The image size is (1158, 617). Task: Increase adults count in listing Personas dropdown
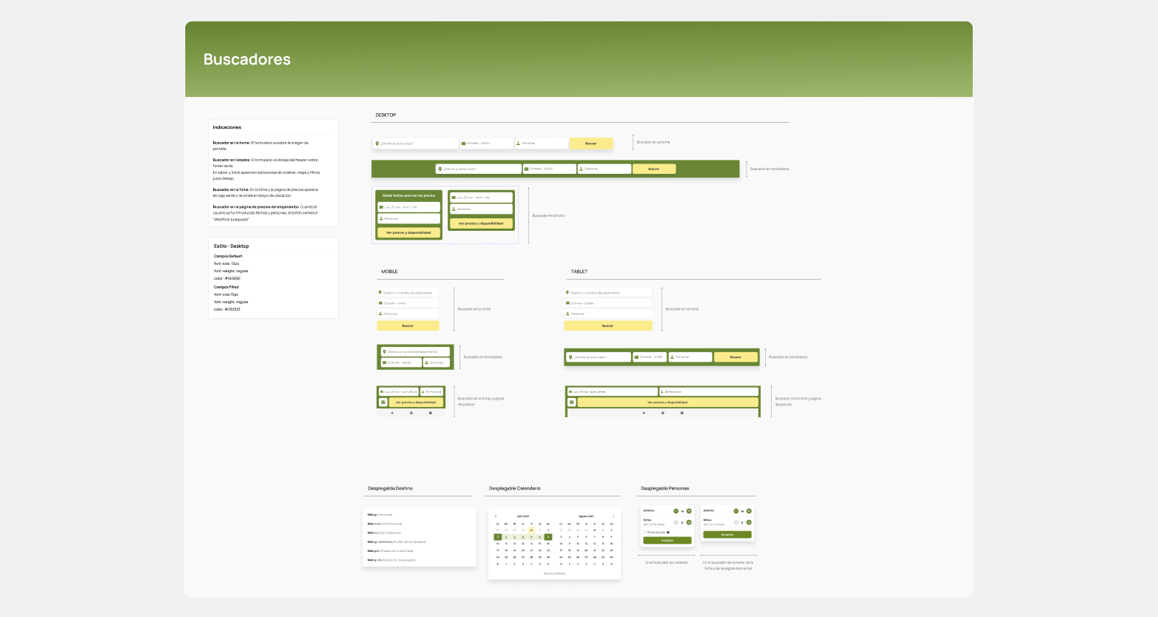pyautogui.click(x=689, y=511)
